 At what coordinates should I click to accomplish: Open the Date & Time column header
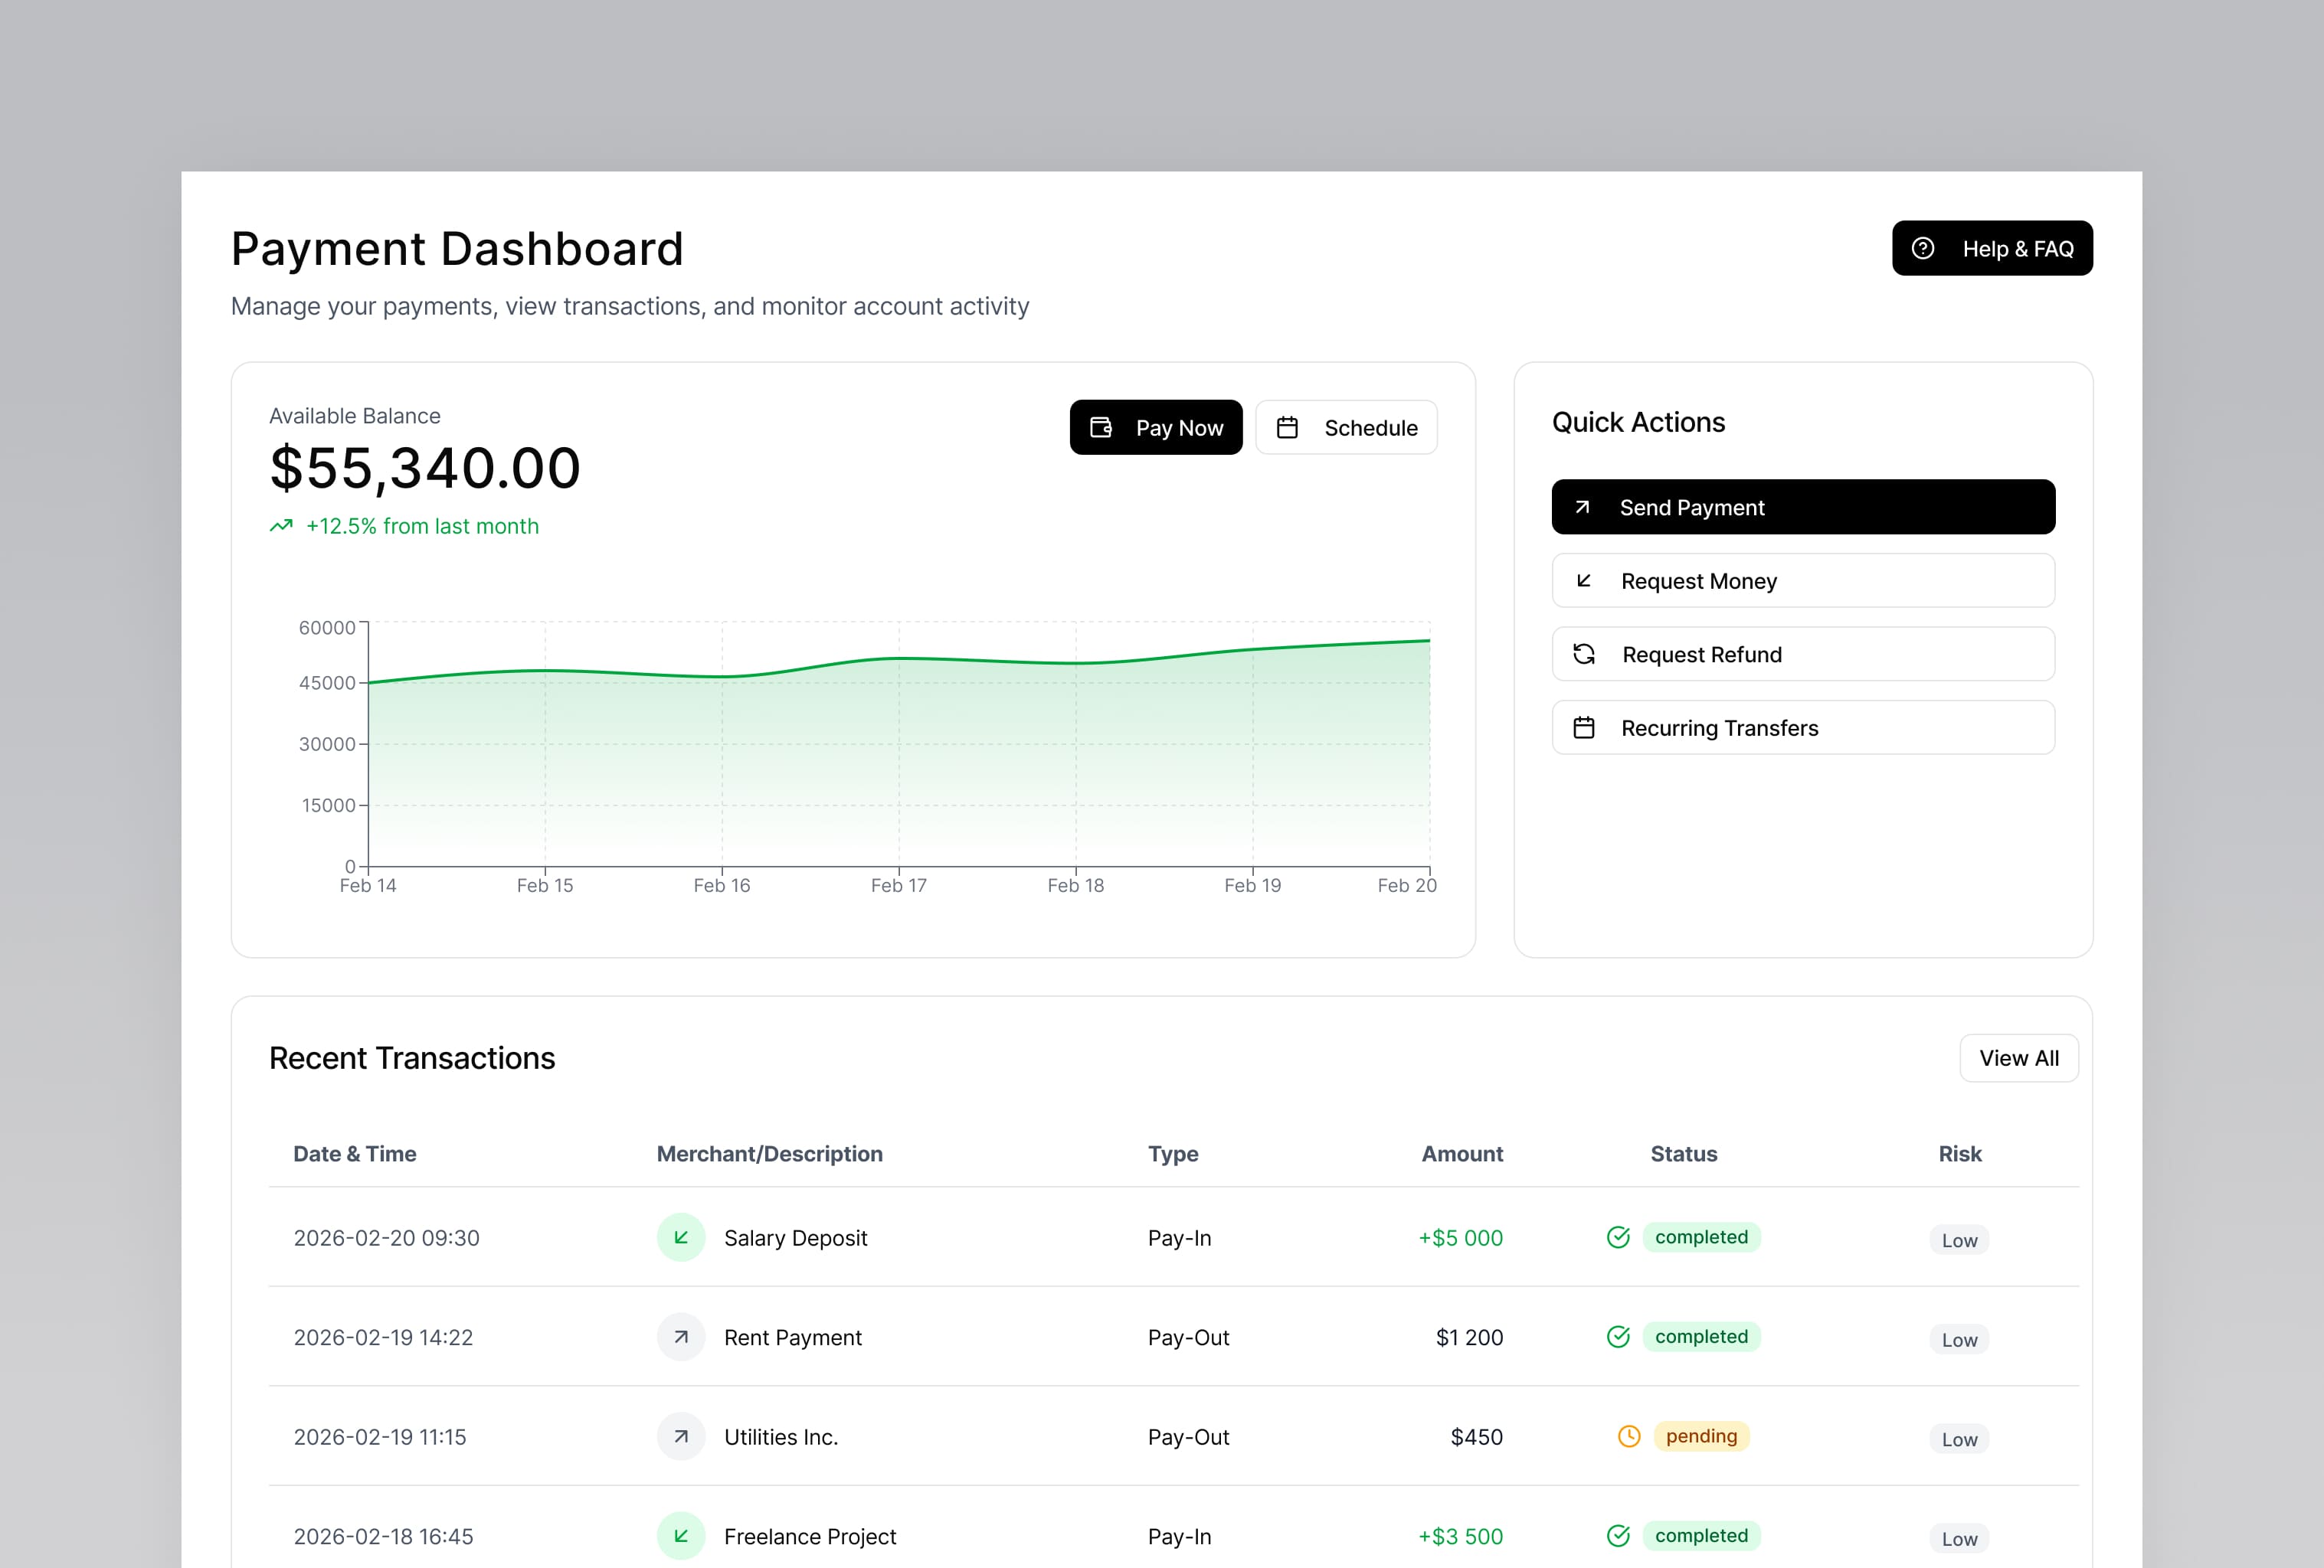(x=355, y=1153)
